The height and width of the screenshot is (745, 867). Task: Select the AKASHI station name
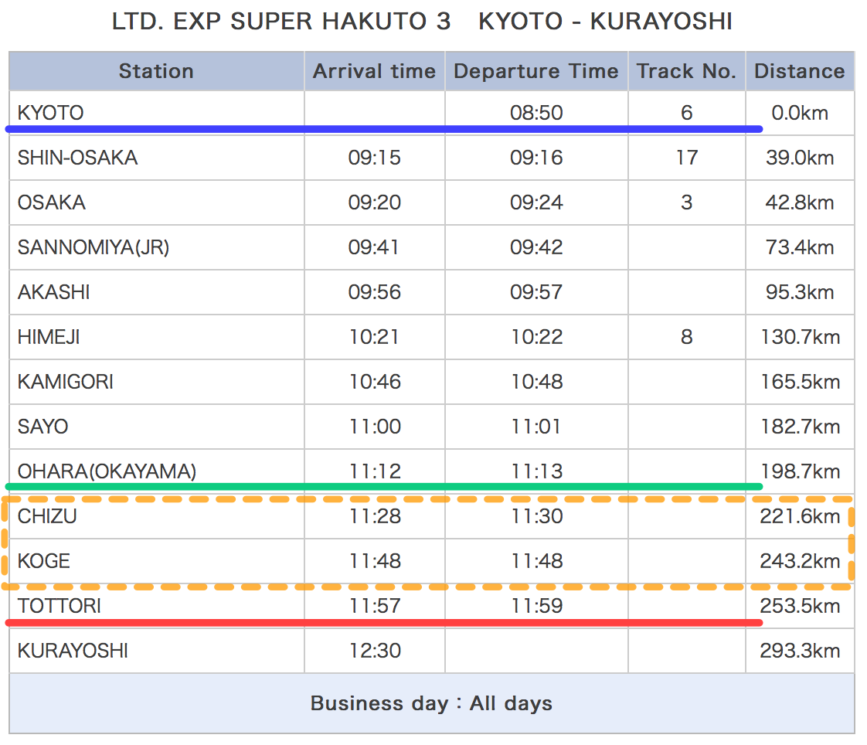coord(53,292)
